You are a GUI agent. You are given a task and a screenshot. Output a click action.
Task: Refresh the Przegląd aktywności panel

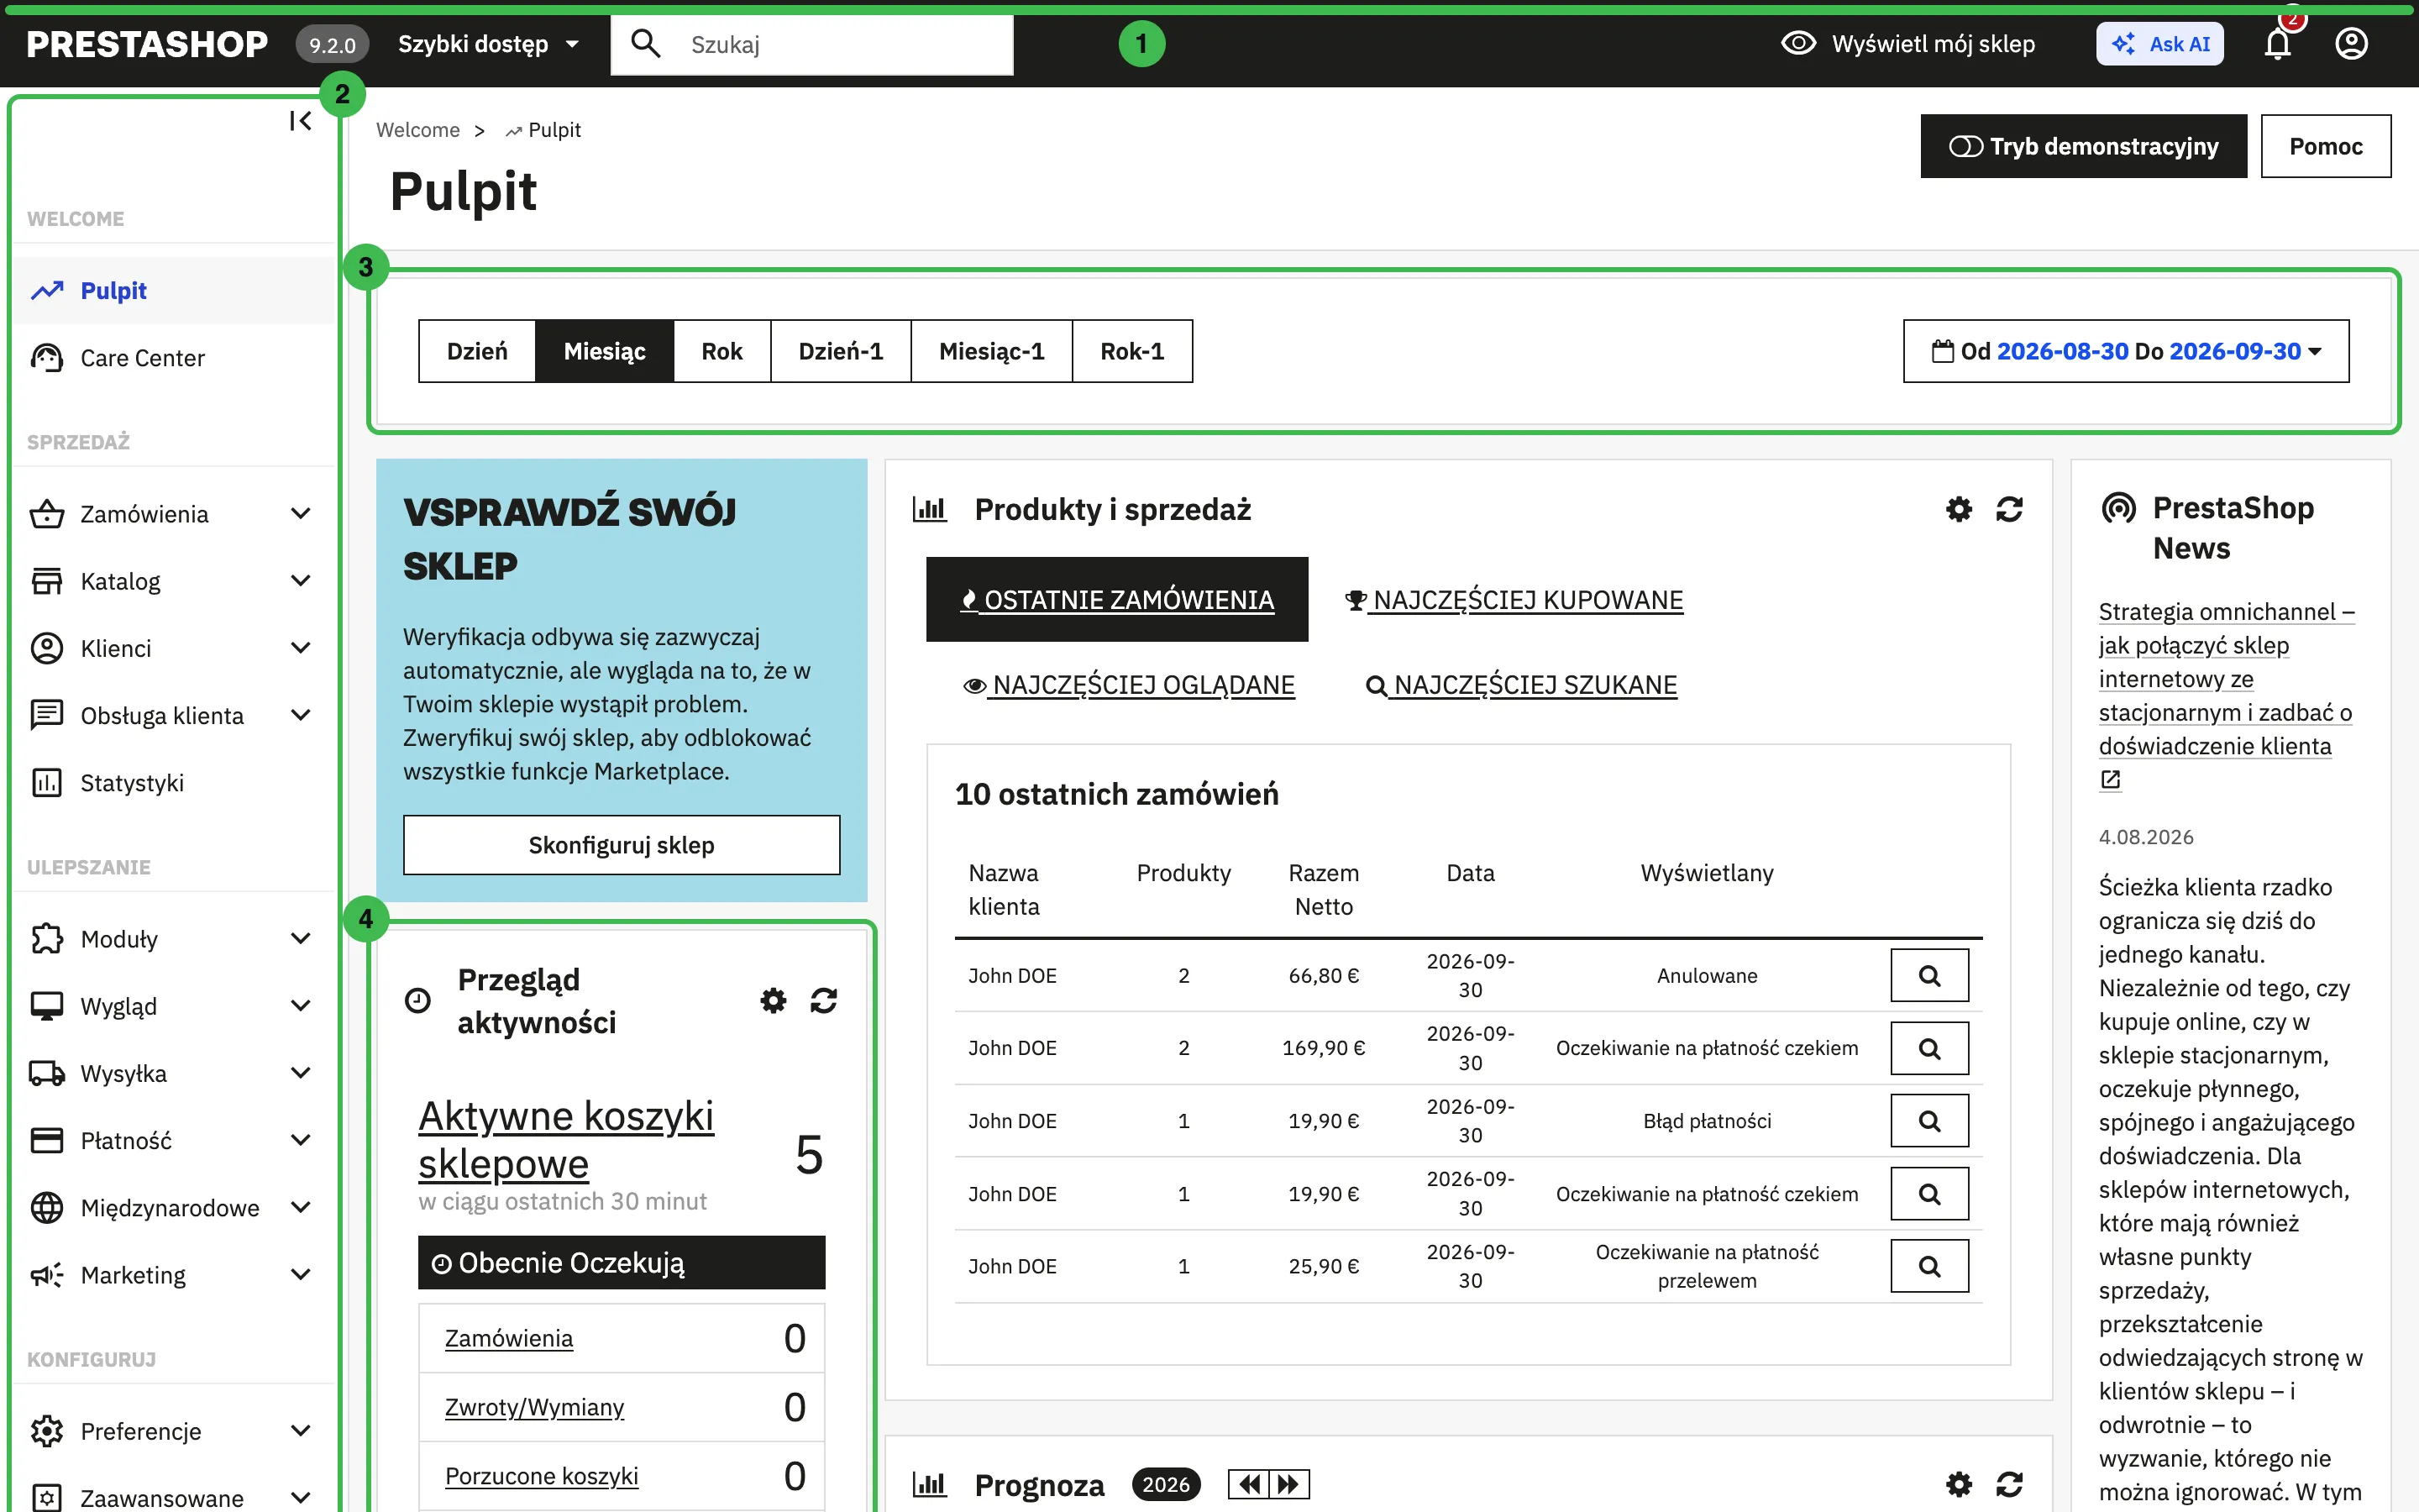(824, 1000)
